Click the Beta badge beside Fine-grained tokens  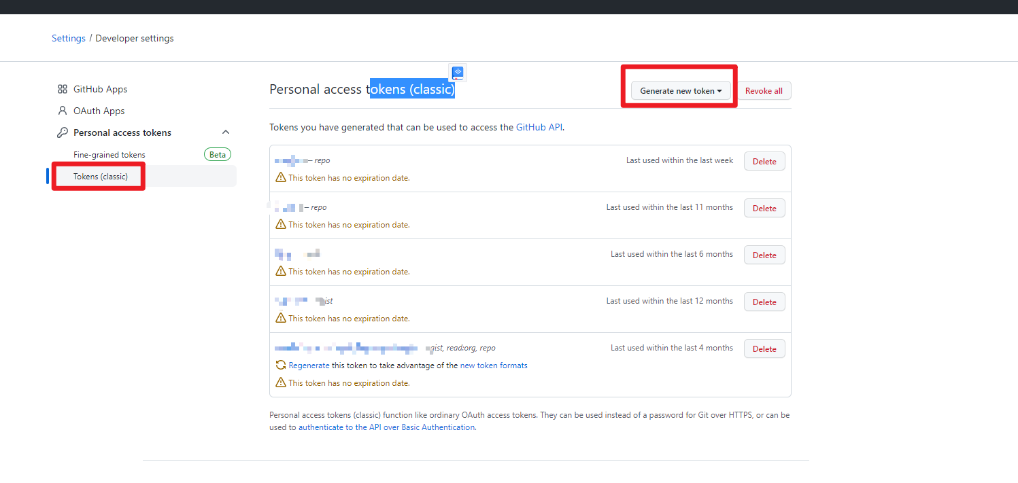click(217, 155)
